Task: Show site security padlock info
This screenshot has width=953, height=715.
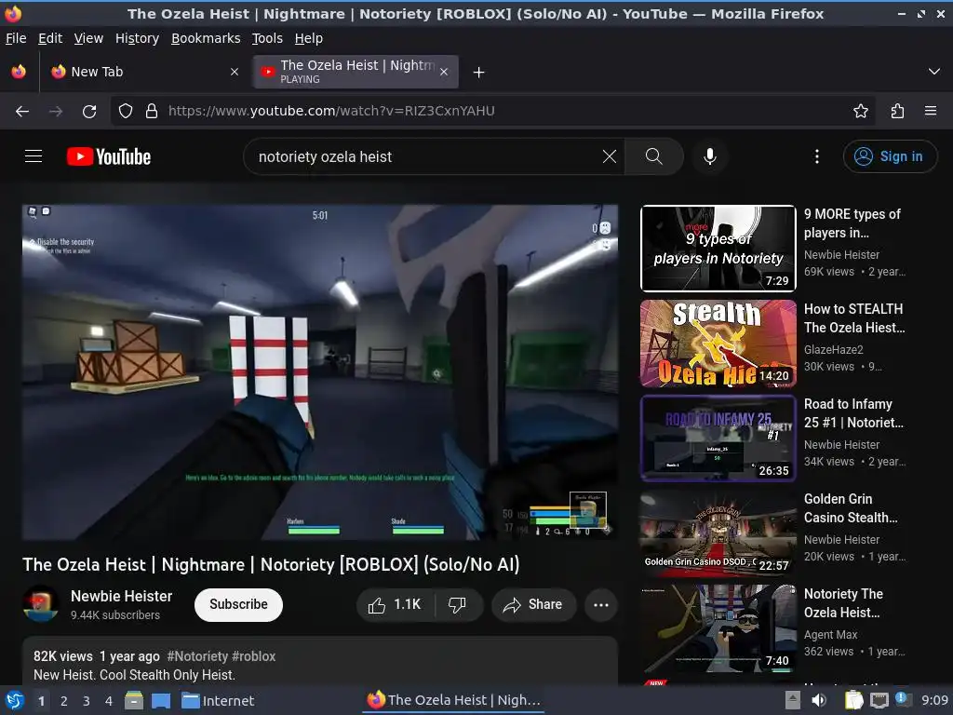Action: click(152, 112)
